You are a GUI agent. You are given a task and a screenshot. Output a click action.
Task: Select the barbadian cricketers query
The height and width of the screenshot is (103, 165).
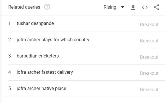click(x=38, y=56)
